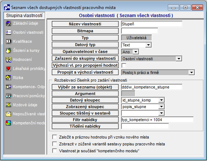Minimize the window

pos(173,8)
